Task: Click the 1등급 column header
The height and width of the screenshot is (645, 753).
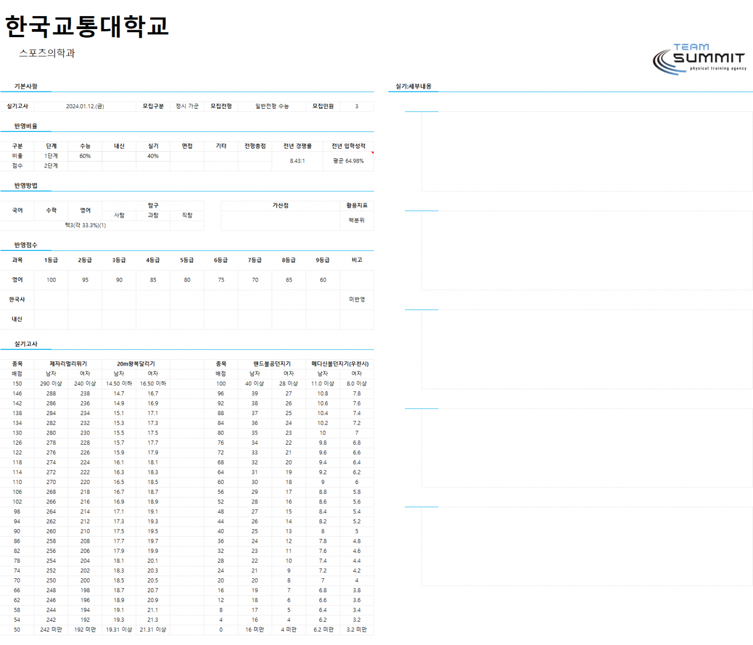Action: 51,260
